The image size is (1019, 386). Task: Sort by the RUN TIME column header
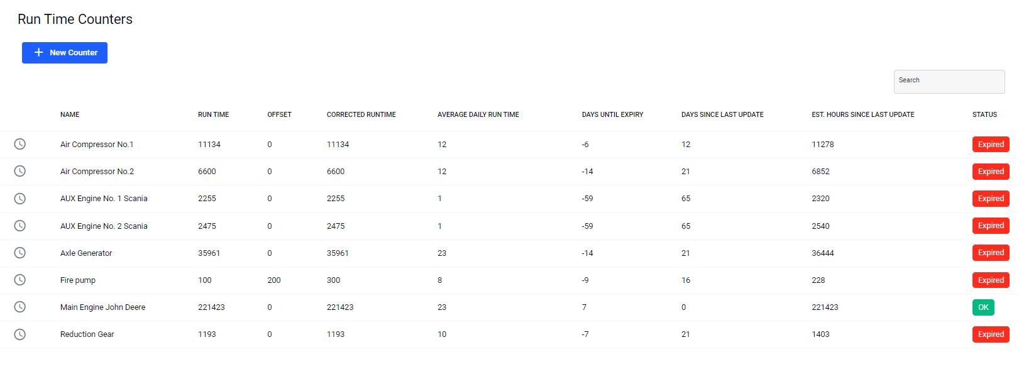pos(214,114)
